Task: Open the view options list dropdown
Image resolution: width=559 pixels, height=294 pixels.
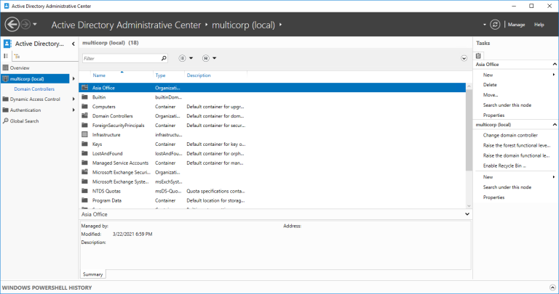Action: (186, 58)
